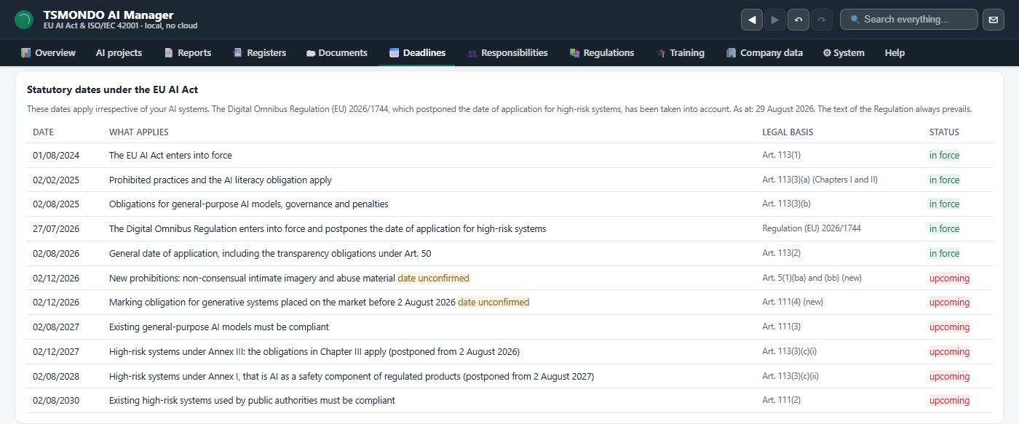Click 'Prohibited practices and the AI literacy obligation apply'
The height and width of the screenshot is (424, 1019).
221,180
